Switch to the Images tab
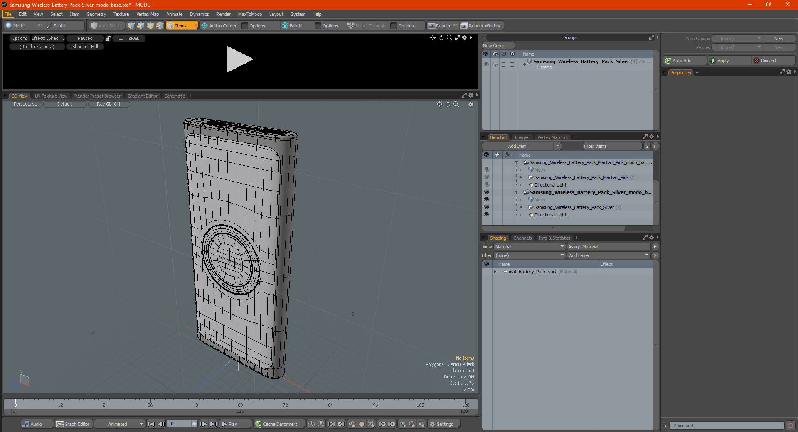Screen dimensions: 798x432 point(522,137)
